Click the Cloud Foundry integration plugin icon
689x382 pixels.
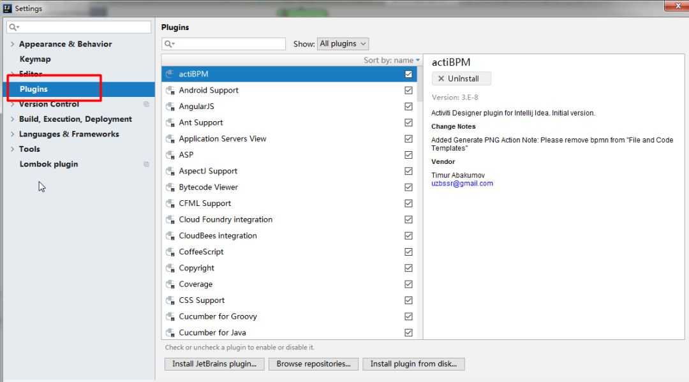click(170, 219)
